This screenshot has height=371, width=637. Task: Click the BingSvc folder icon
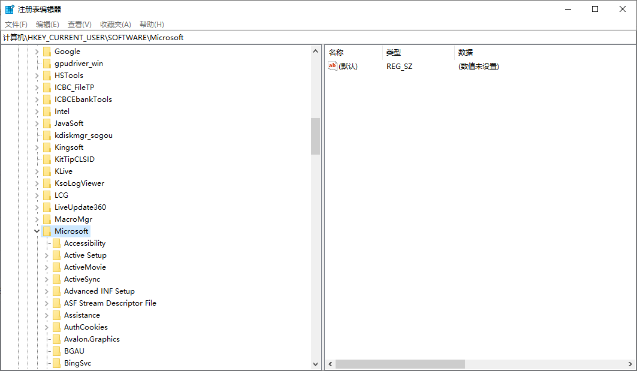58,363
